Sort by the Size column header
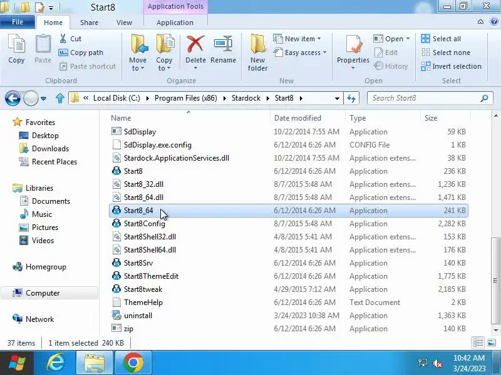The image size is (501, 375). coord(445,118)
